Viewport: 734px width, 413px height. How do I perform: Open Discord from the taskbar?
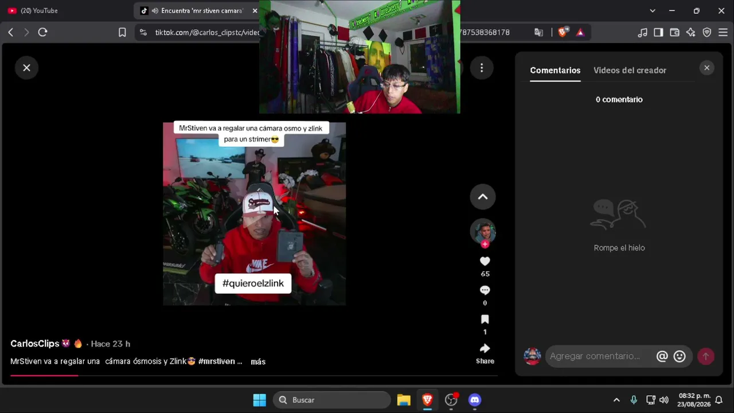click(475, 400)
